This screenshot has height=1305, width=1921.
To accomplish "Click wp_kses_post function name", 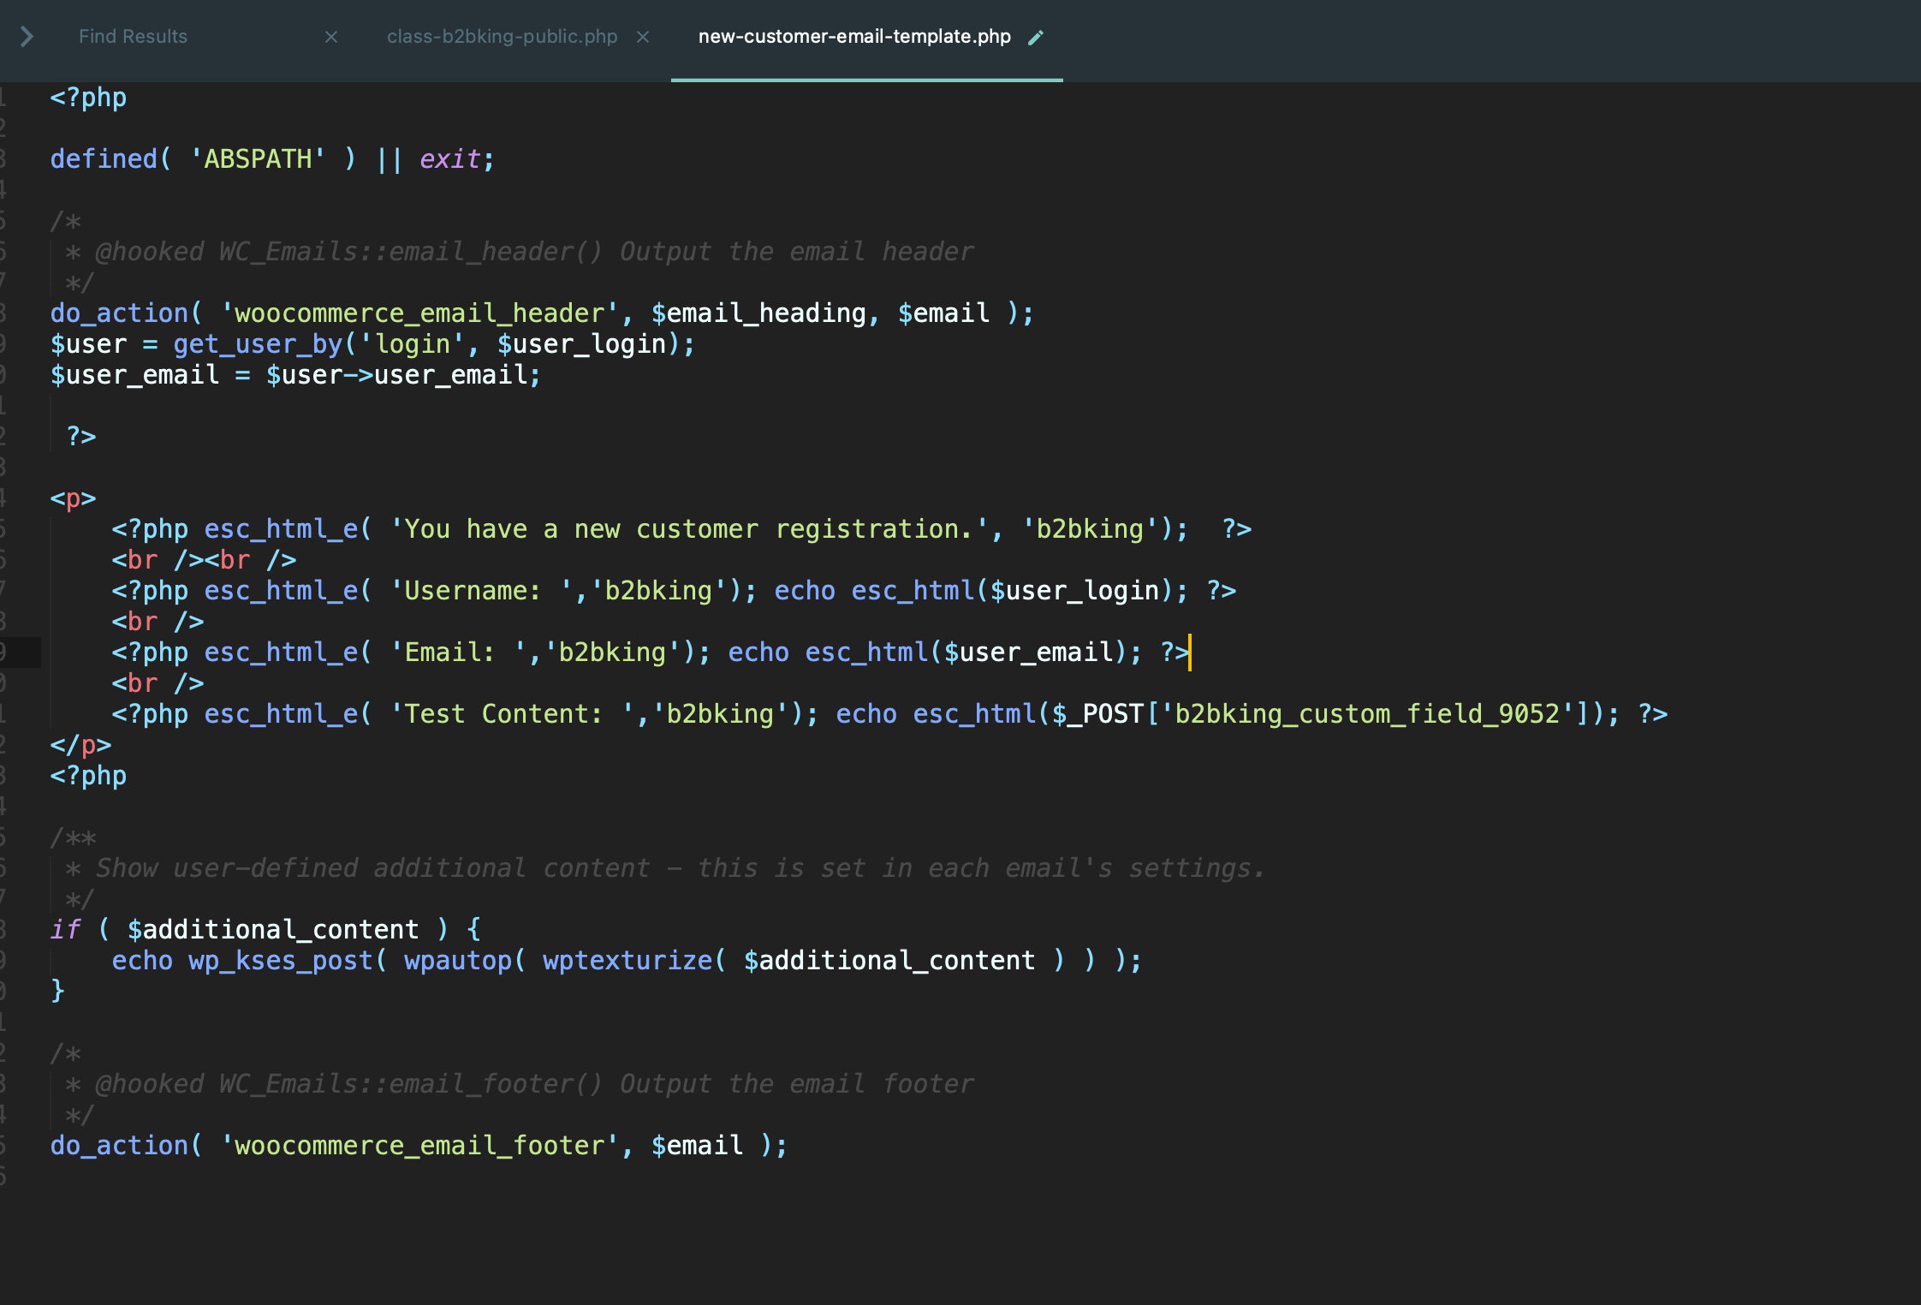I will pyautogui.click(x=281, y=961).
